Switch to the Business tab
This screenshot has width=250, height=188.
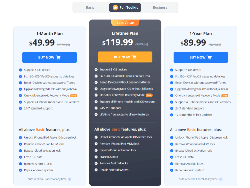tap(160, 7)
